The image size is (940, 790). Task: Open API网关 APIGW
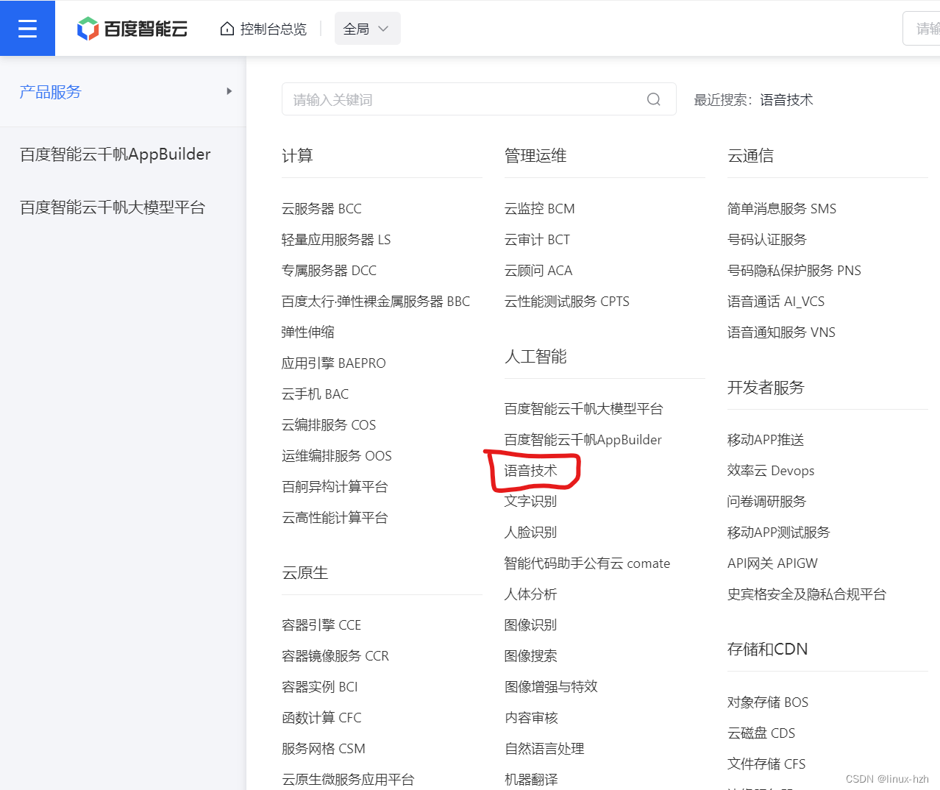tap(772, 563)
